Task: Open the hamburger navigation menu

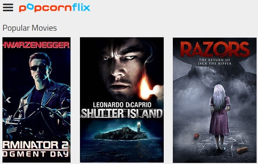Action: click(8, 7)
